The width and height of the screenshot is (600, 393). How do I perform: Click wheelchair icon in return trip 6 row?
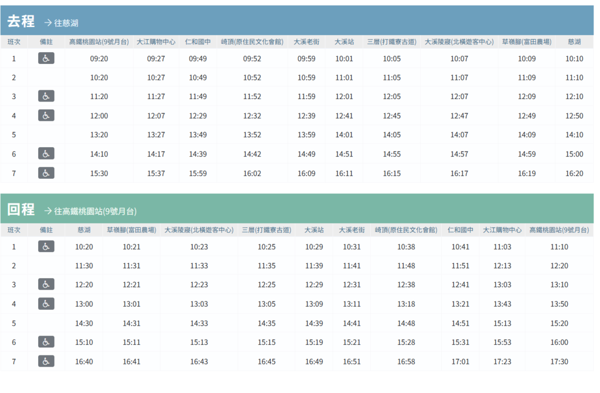coord(46,341)
